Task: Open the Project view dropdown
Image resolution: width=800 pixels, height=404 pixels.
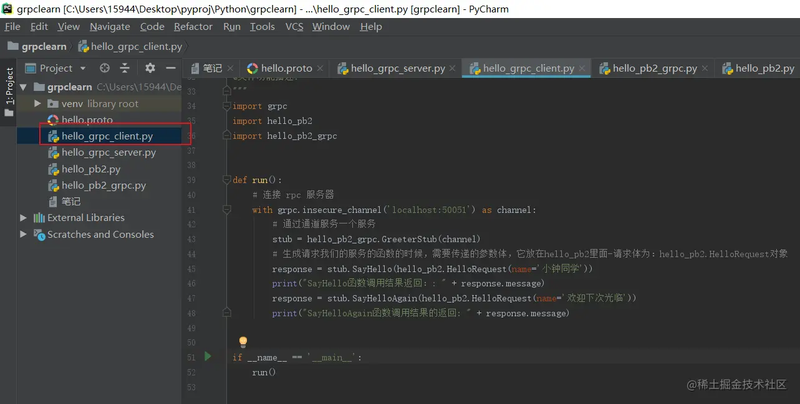Action: tap(55, 68)
